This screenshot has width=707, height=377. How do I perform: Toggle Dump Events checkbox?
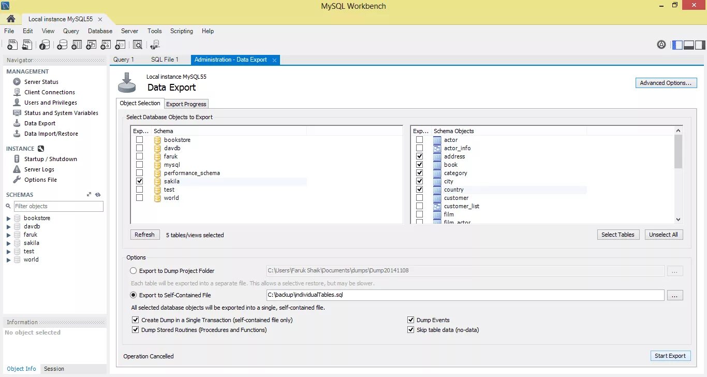click(x=411, y=320)
